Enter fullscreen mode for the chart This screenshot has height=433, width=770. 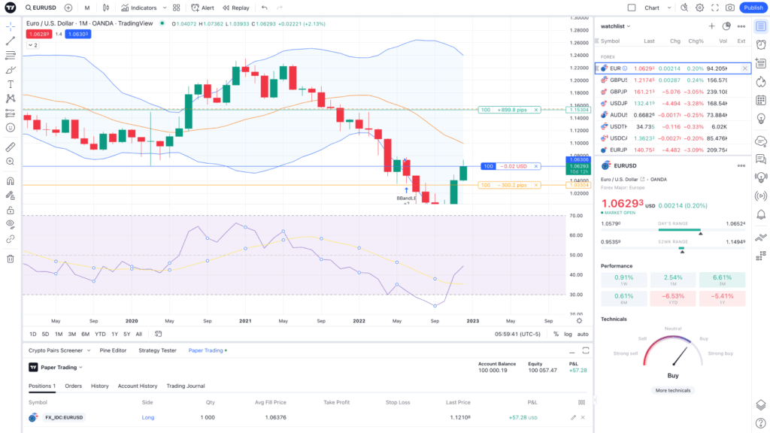(x=714, y=8)
